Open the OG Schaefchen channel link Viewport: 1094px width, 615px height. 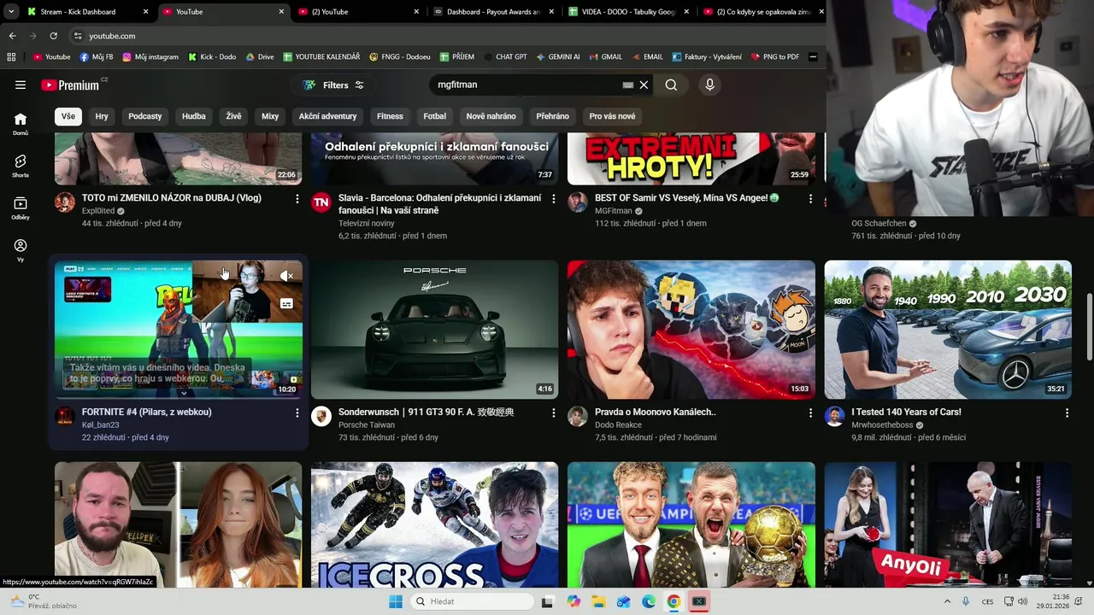tap(879, 223)
